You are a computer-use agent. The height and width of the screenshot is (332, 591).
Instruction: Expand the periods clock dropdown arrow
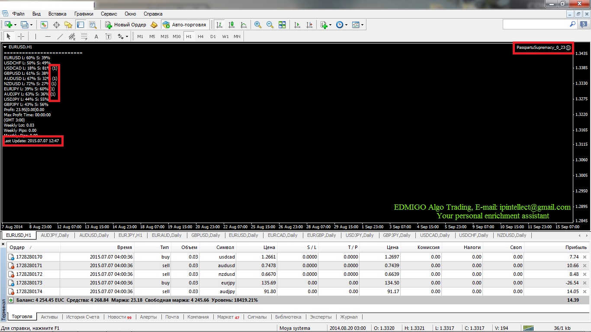pyautogui.click(x=346, y=25)
